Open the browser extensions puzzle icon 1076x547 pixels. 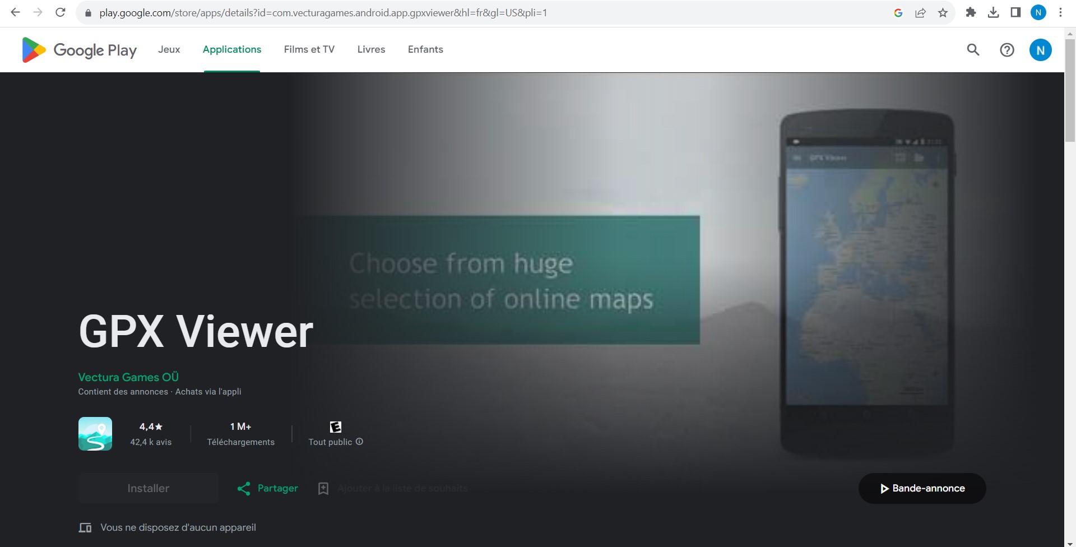click(971, 13)
